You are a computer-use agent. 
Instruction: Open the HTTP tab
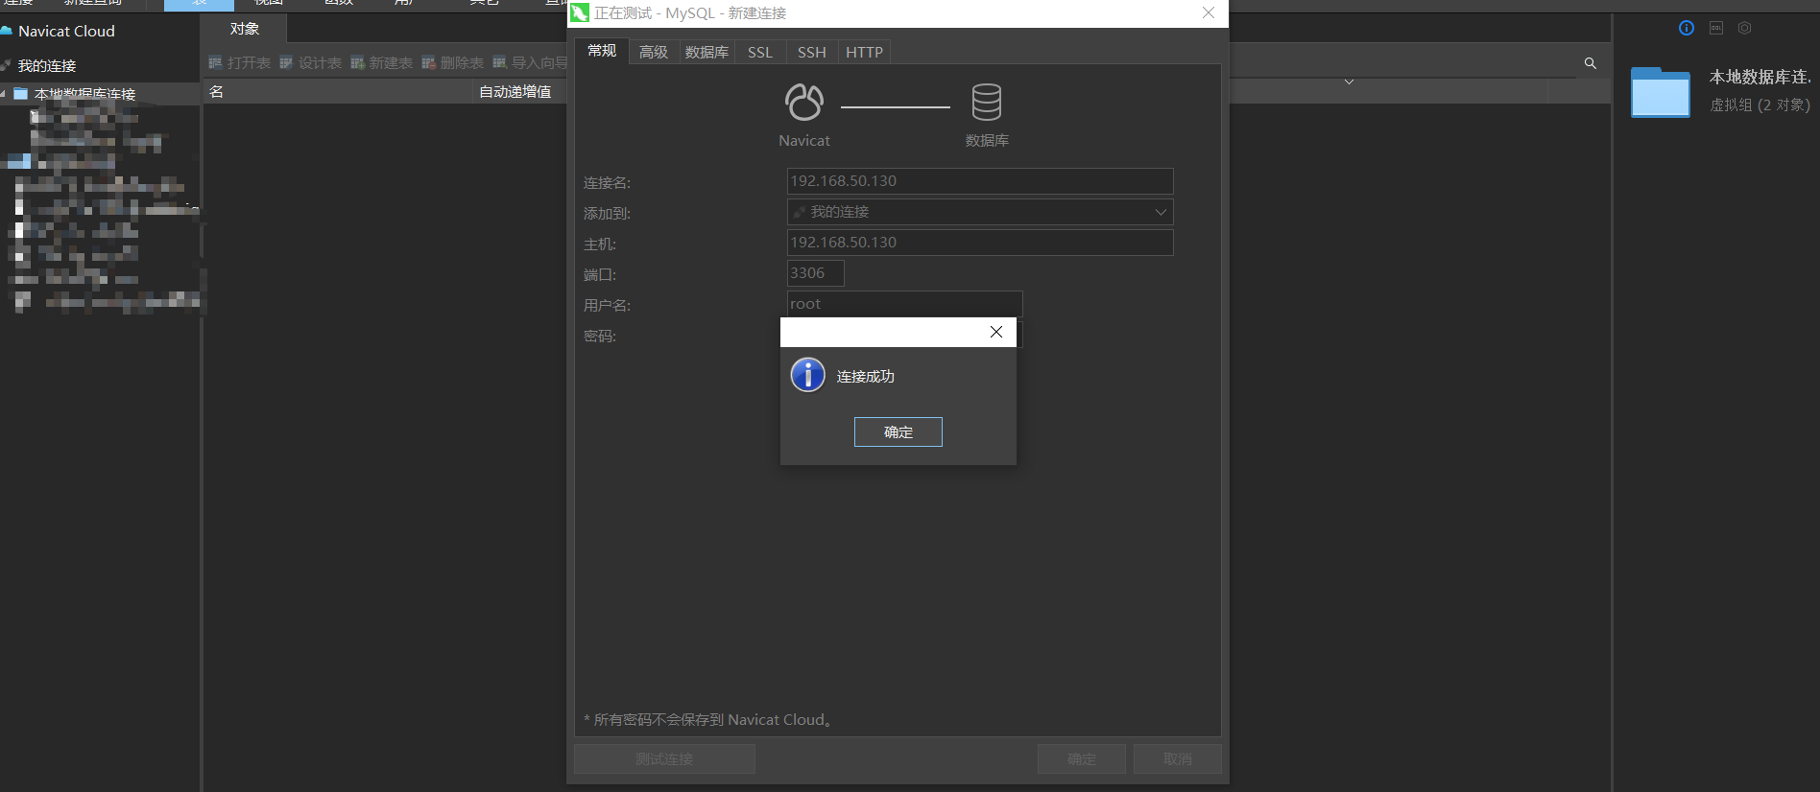(x=865, y=52)
